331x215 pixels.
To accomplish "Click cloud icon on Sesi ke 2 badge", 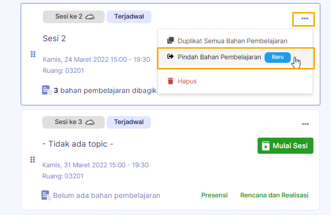I will click(90, 17).
